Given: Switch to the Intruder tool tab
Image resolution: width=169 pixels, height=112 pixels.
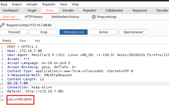Looking at the screenshot, I should (68, 10).
